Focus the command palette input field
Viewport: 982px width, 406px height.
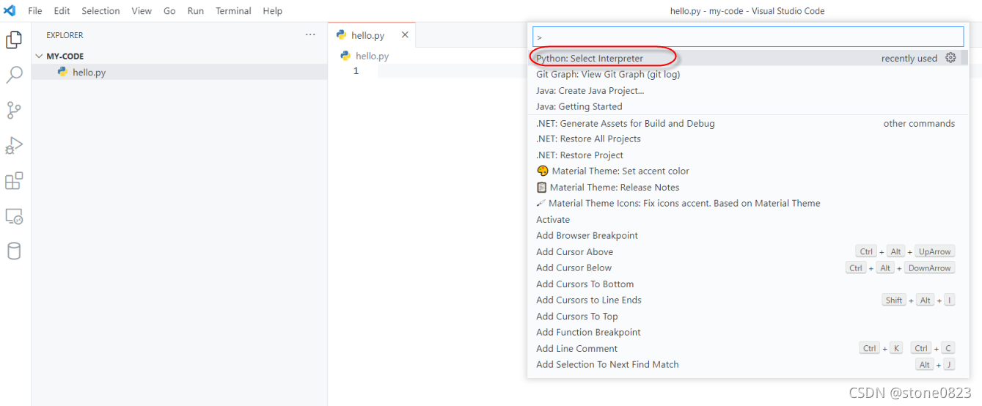point(748,37)
